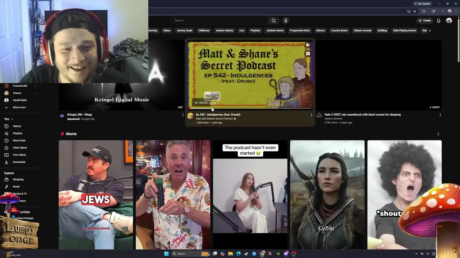The height and width of the screenshot is (258, 460).
Task: Click the Ask Gemini button
Action: pyautogui.click(x=422, y=4)
